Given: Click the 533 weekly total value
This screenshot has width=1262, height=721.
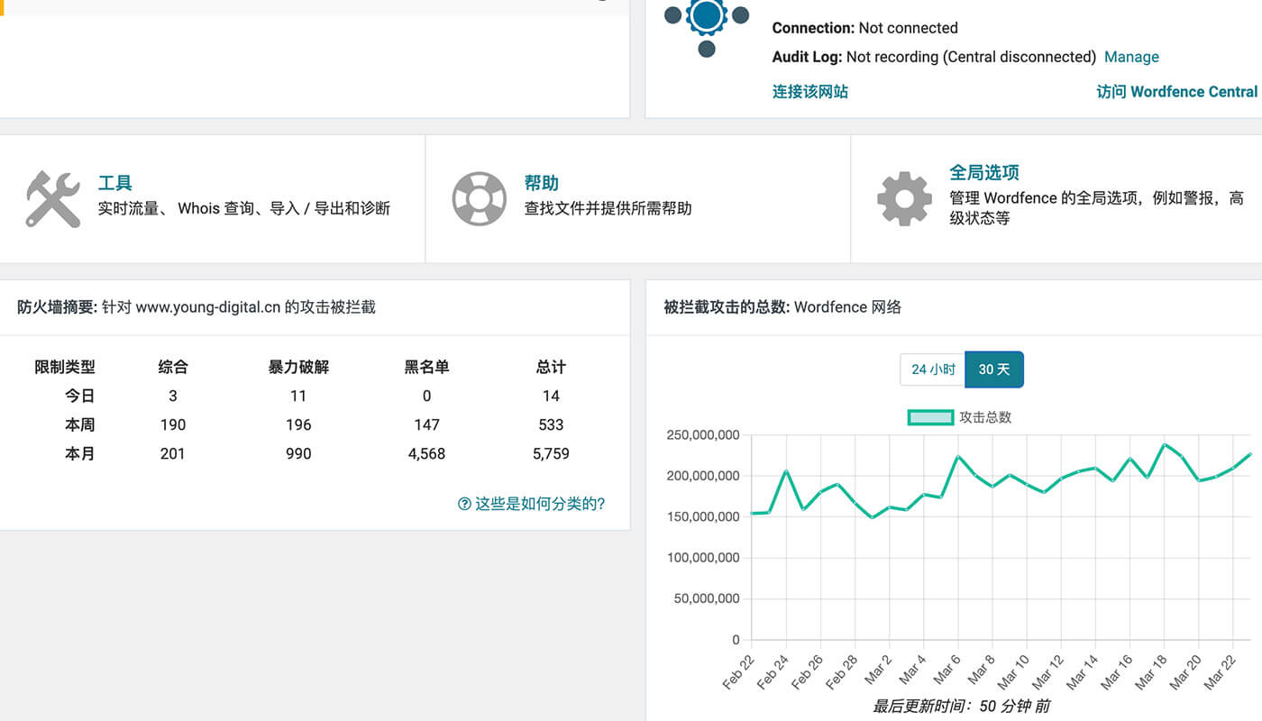Looking at the screenshot, I should pos(551,424).
